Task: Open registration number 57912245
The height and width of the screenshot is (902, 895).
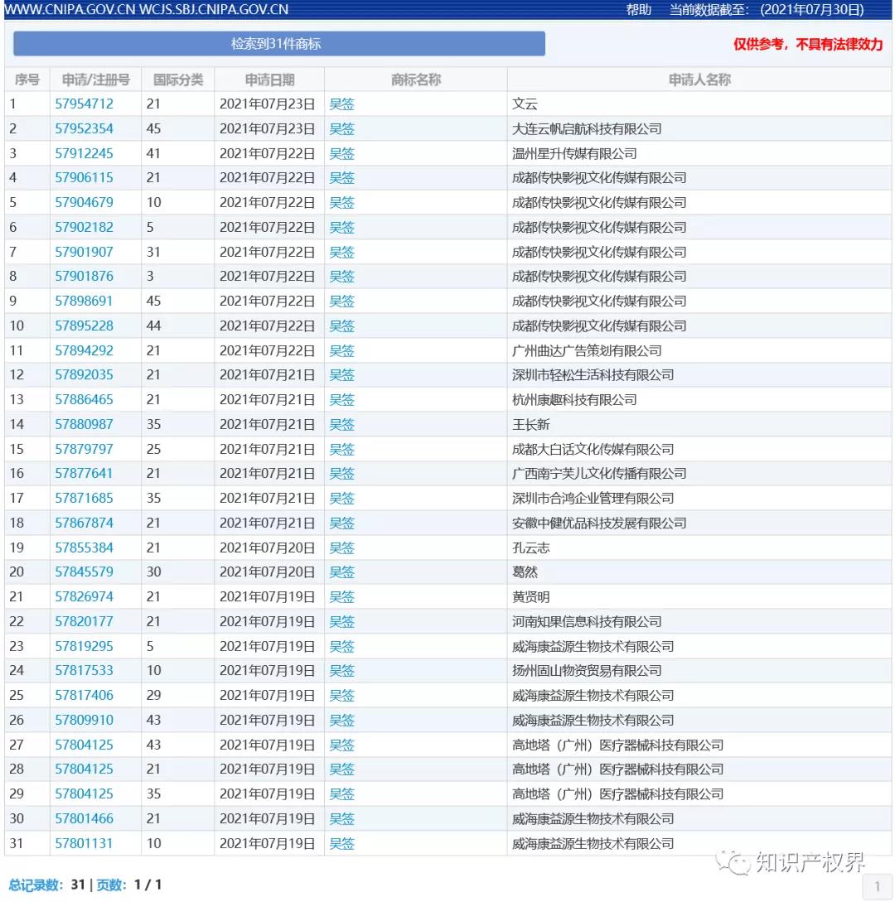Action: coord(84,153)
